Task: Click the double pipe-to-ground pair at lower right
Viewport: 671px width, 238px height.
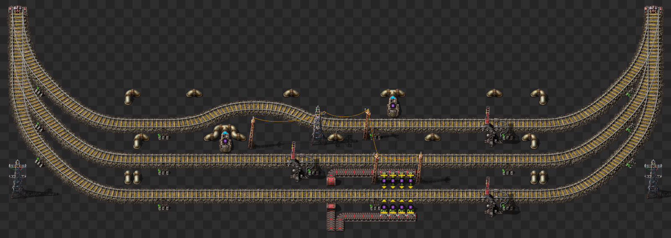Action: coord(538,177)
